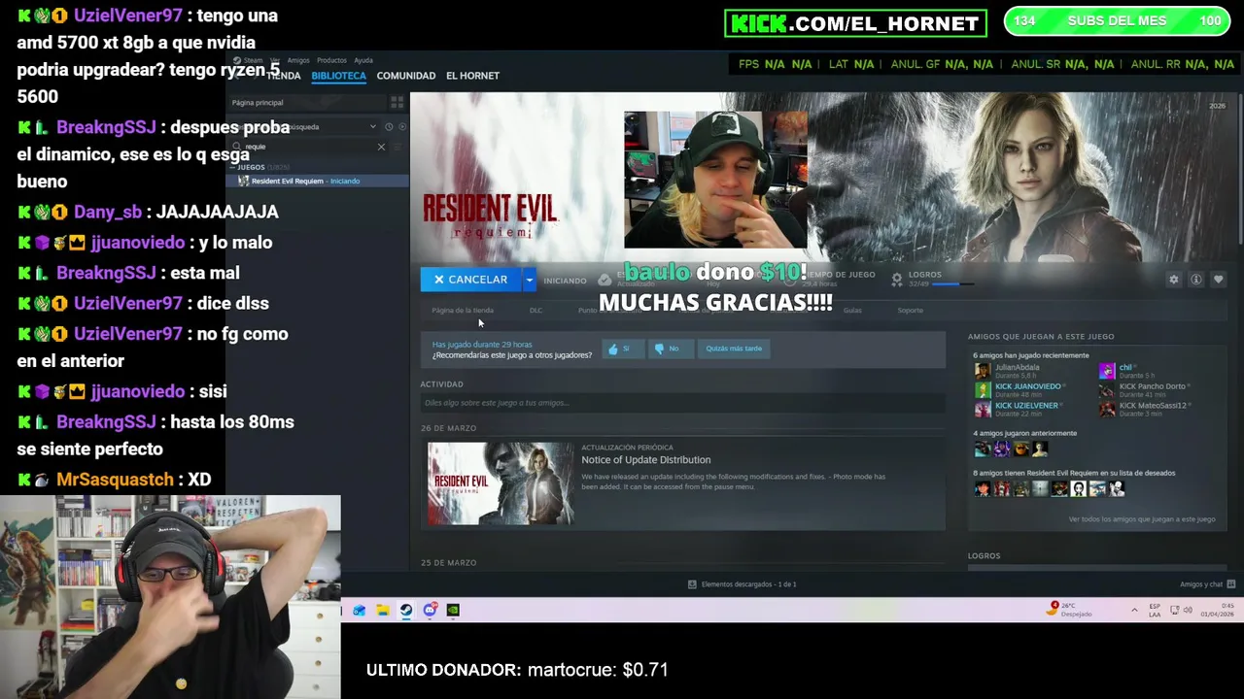1244x699 pixels.
Task: Click Quizás más tarde button
Action: pos(734,349)
